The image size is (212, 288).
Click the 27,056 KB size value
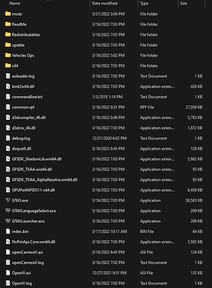pyautogui.click(x=194, y=107)
